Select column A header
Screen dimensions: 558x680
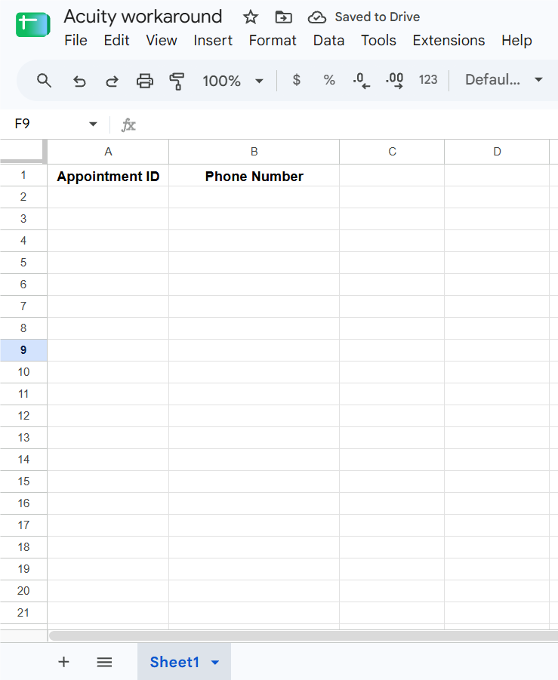click(108, 152)
